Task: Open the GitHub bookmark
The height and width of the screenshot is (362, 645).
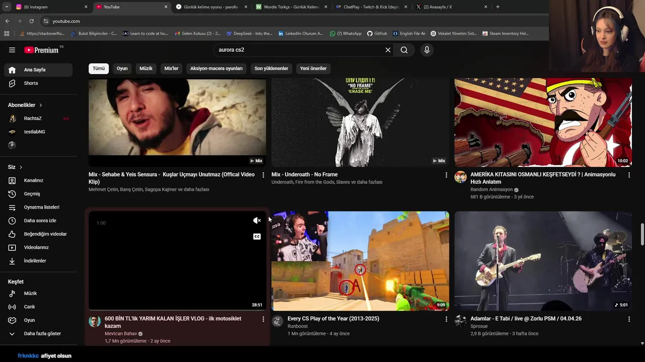Action: (x=377, y=34)
